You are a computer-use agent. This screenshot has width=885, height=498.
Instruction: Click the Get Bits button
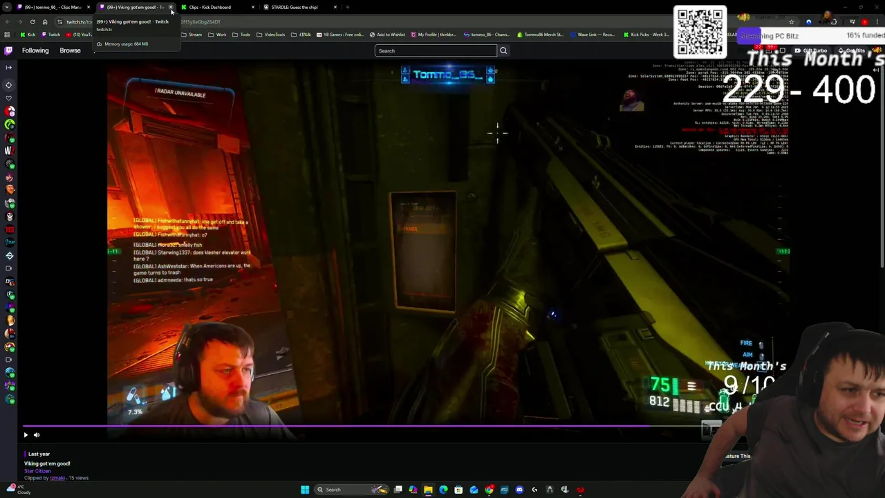coord(851,50)
